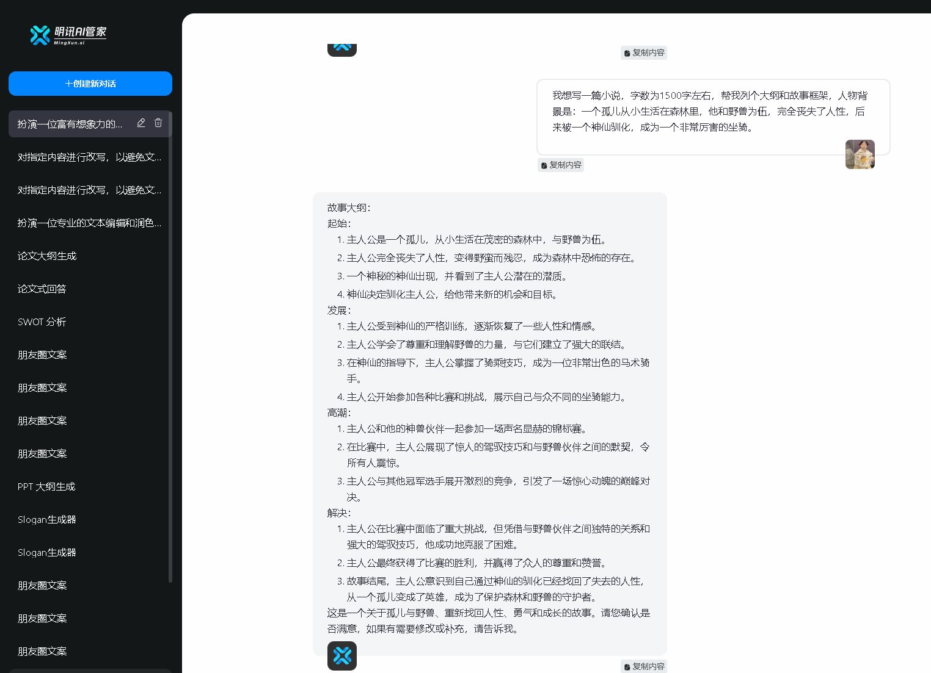Click the 复制内容 button under the story outline
This screenshot has width=931, height=673.
coord(644,666)
